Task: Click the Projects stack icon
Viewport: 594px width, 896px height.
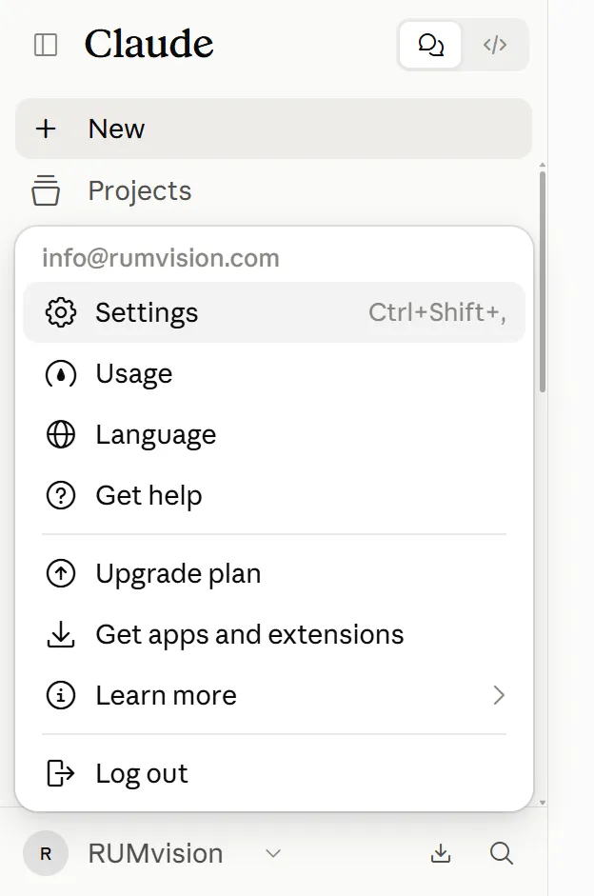Action: click(46, 190)
